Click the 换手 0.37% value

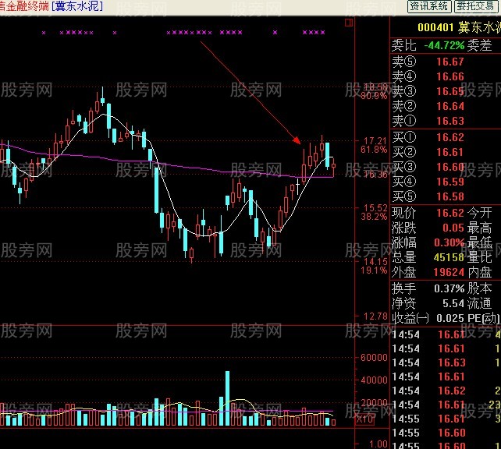click(x=449, y=288)
